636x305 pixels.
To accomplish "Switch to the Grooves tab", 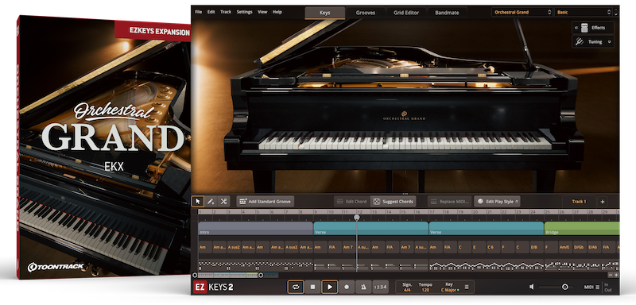I will pyautogui.click(x=366, y=13).
